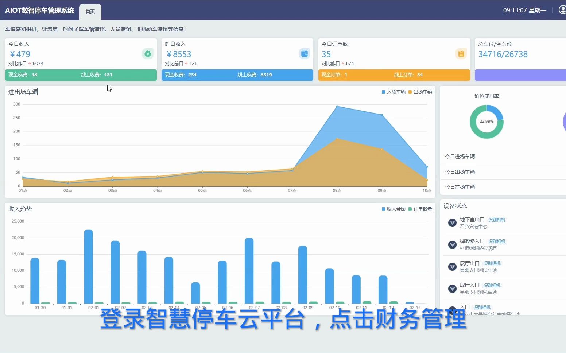Toggle the 入场车辆 legend series
This screenshot has height=353, width=566.
click(394, 92)
